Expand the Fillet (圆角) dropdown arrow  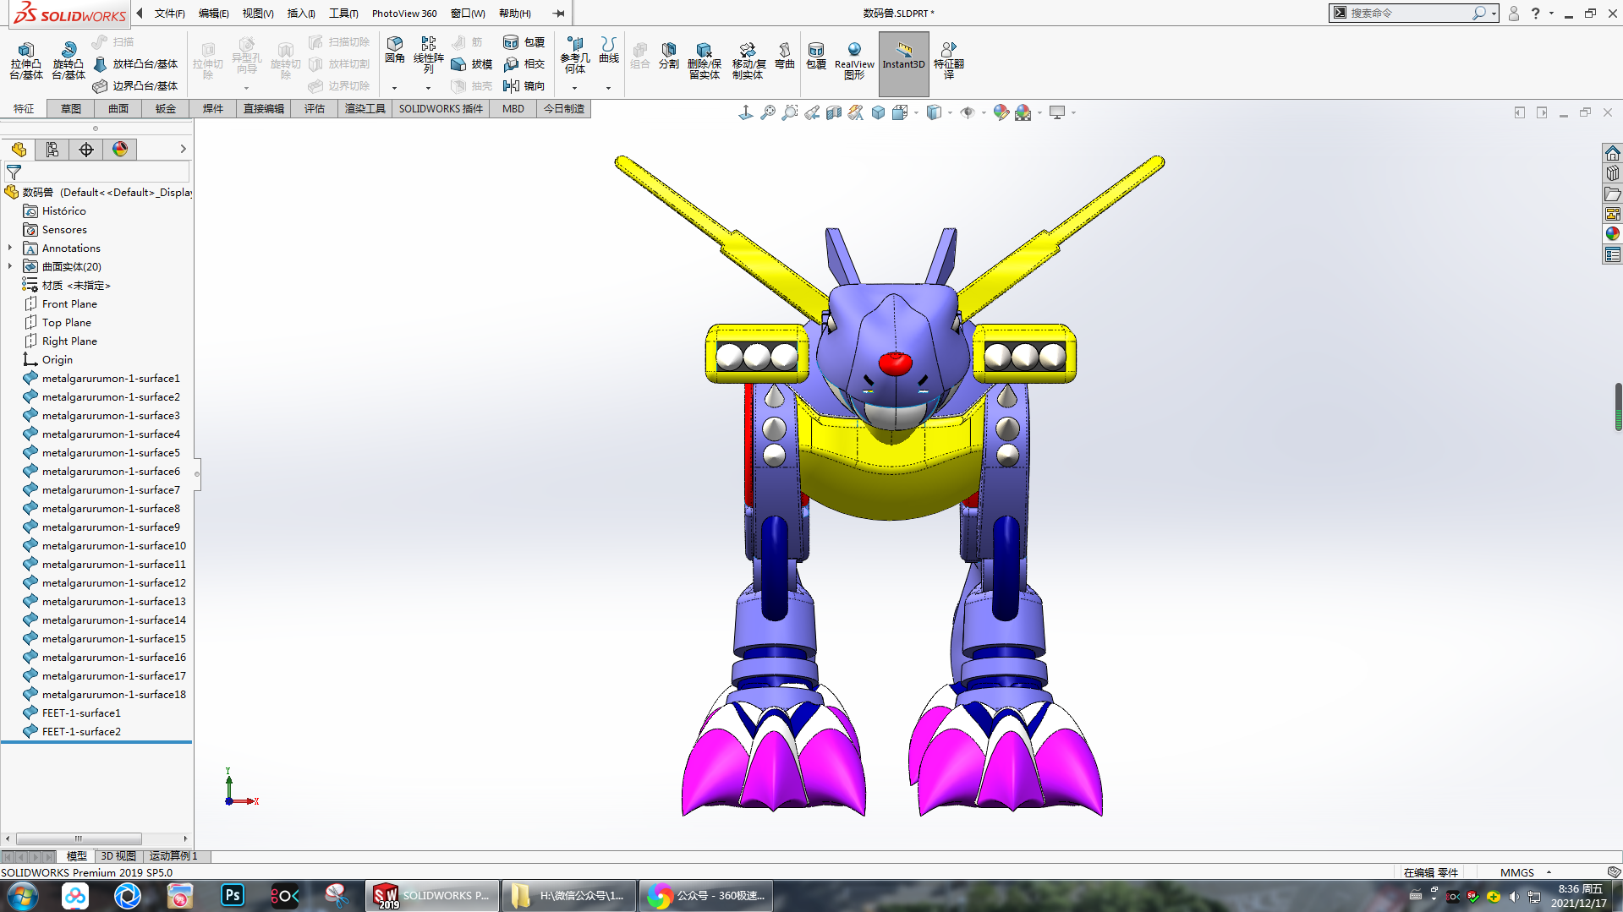tap(394, 88)
